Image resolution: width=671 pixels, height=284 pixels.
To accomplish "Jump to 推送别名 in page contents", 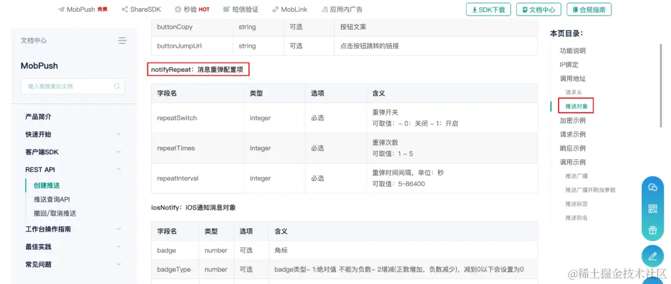I will [x=577, y=218].
